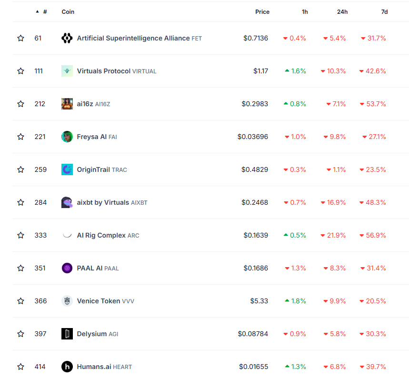Add Virtuals Protocol to watchlist with star
Image resolution: width=409 pixels, height=379 pixels.
pos(20,71)
